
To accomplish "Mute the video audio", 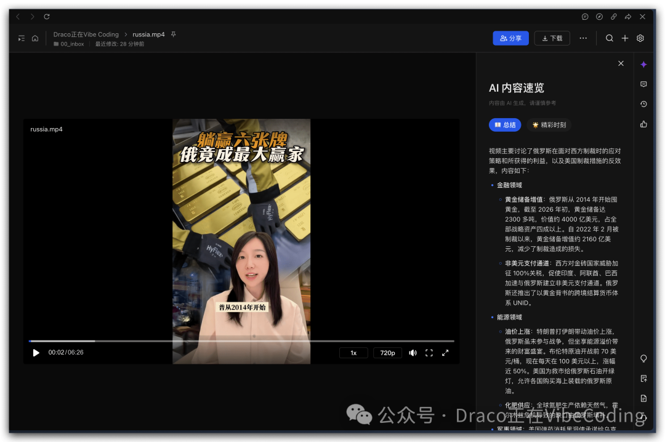I will point(413,353).
